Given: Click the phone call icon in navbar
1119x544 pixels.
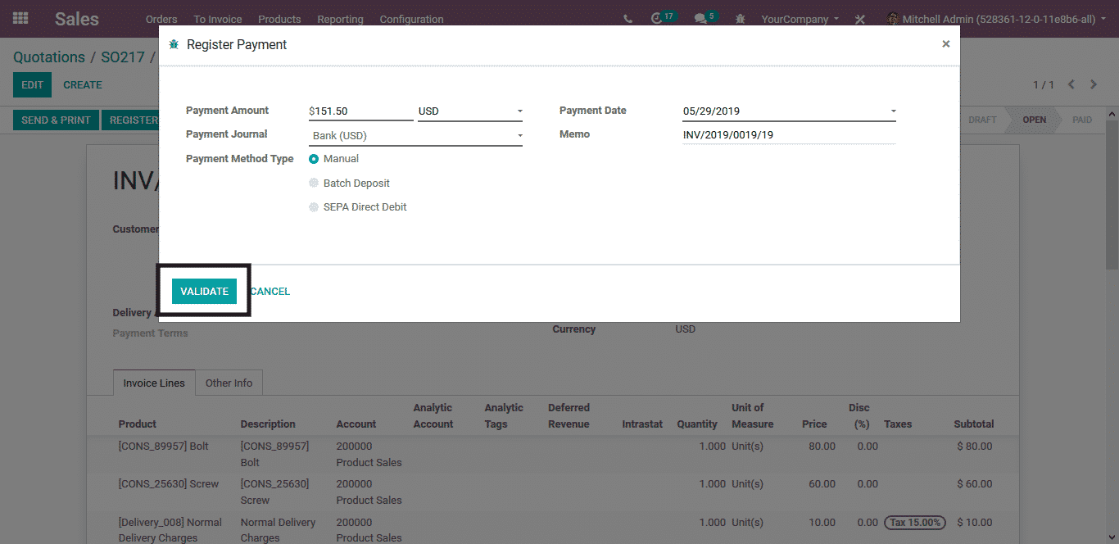Looking at the screenshot, I should pos(627,19).
